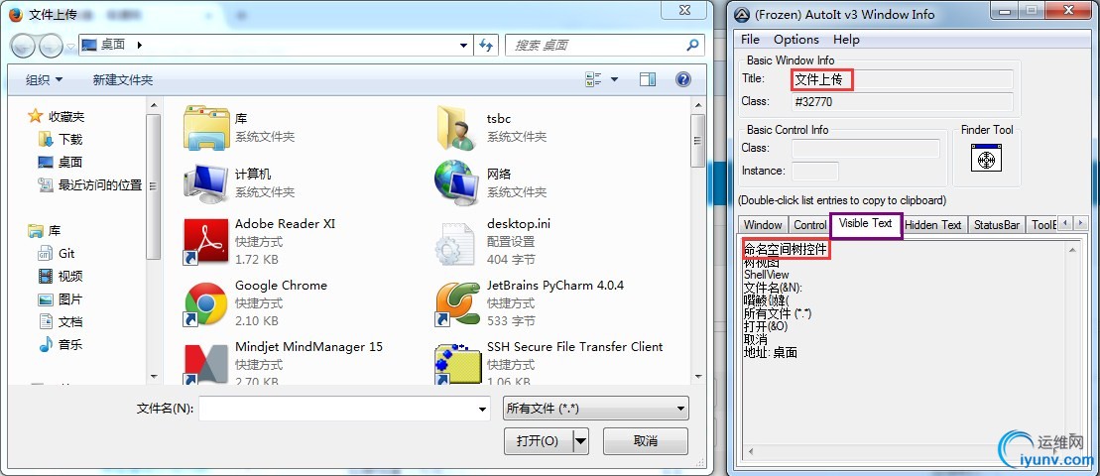Click the AutoIt text area scroll up arrow
The height and width of the screenshot is (476, 1100).
coord(1071,248)
